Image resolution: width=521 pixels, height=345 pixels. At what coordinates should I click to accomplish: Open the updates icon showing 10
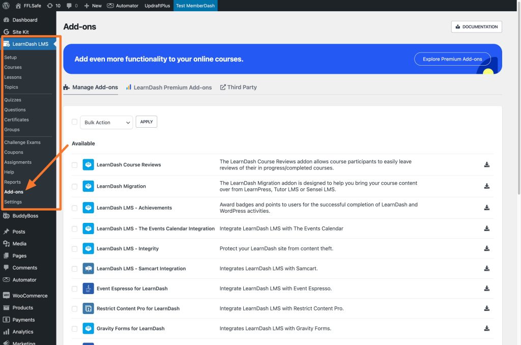click(x=53, y=6)
